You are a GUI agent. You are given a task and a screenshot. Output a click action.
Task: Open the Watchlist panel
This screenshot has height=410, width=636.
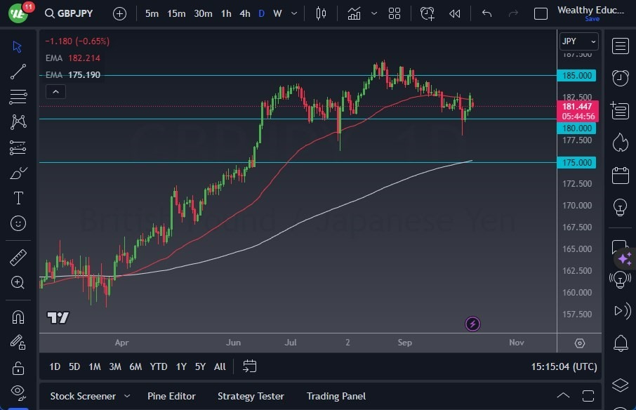coord(621,46)
